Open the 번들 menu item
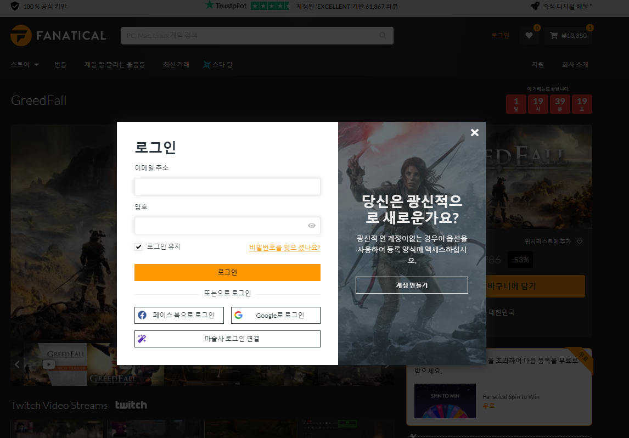Screen dimensions: 629x438 click(x=60, y=65)
